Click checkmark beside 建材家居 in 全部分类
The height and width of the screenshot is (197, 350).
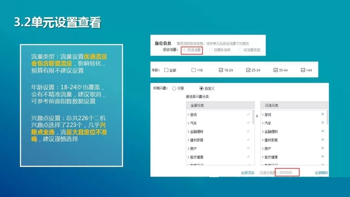[x=248, y=140]
